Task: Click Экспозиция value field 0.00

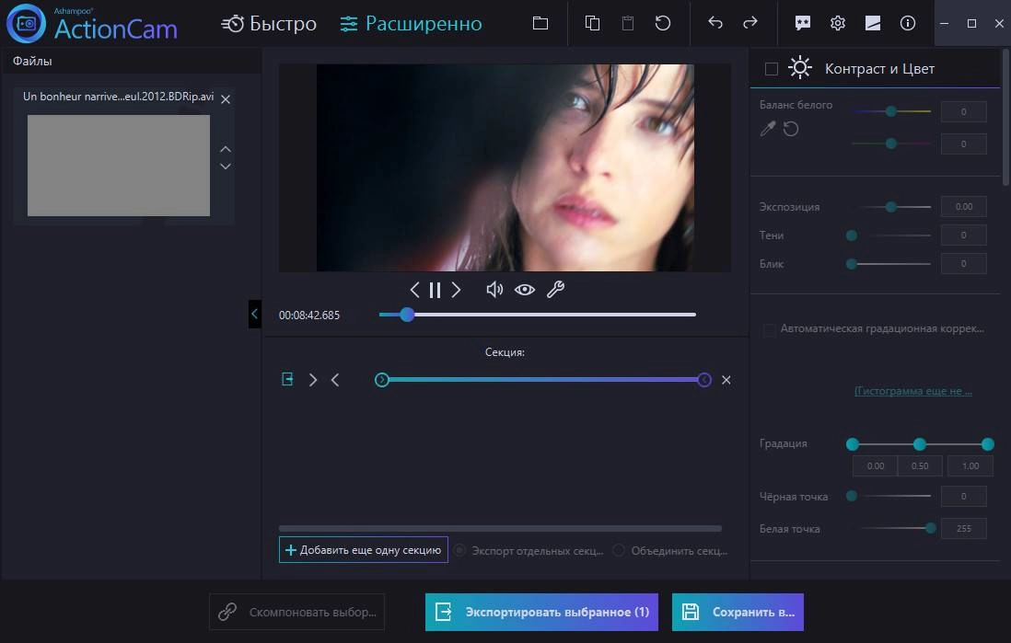Action: pyautogui.click(x=963, y=207)
